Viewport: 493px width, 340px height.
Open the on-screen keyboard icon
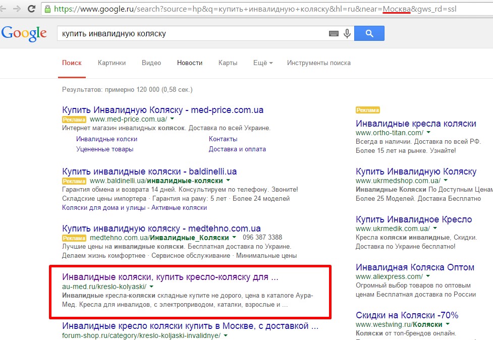point(334,34)
